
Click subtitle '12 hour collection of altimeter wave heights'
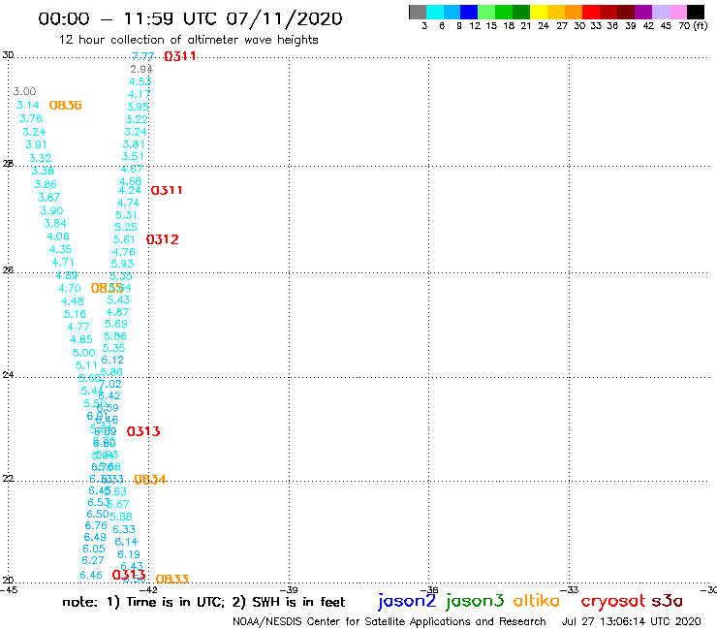[x=188, y=40]
